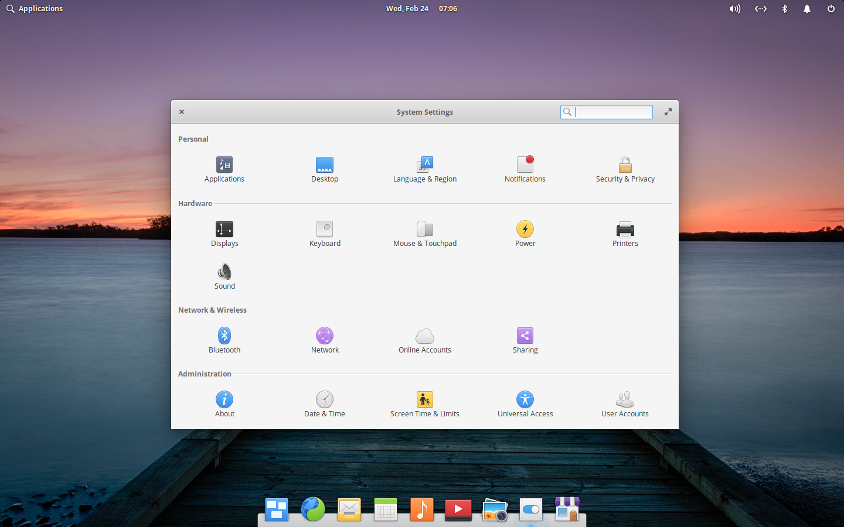Image resolution: width=844 pixels, height=527 pixels.
Task: Open Notifications settings
Action: [x=525, y=169]
